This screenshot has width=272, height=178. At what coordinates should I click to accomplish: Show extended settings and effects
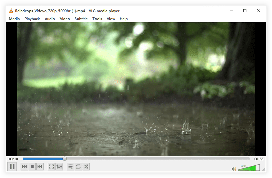(x=59, y=166)
